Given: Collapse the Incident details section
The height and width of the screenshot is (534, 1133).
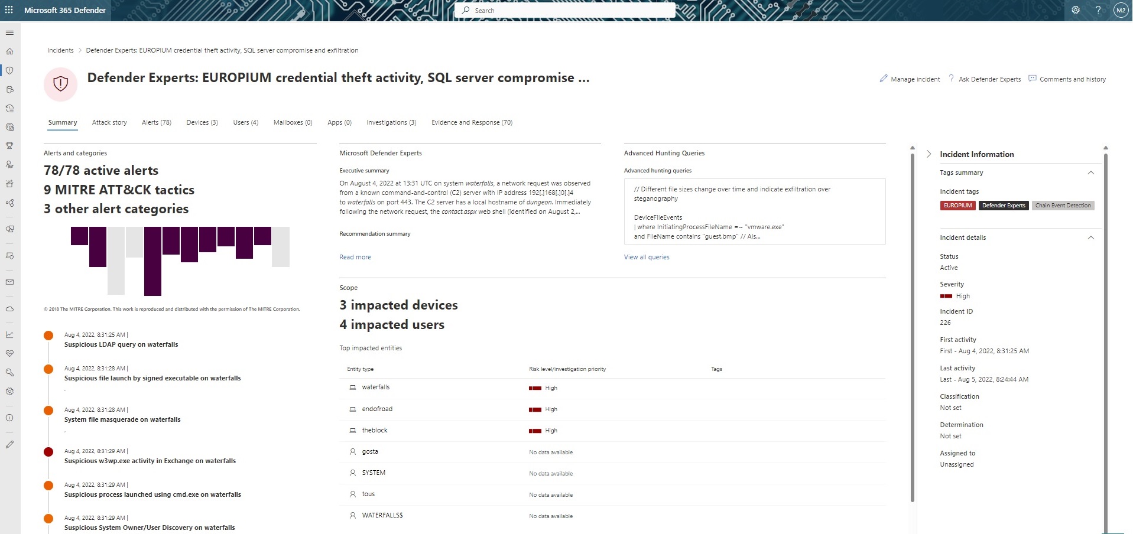Looking at the screenshot, I should coord(1090,238).
